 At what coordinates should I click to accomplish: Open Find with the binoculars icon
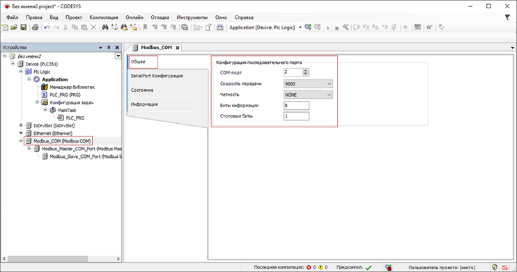coord(105,27)
